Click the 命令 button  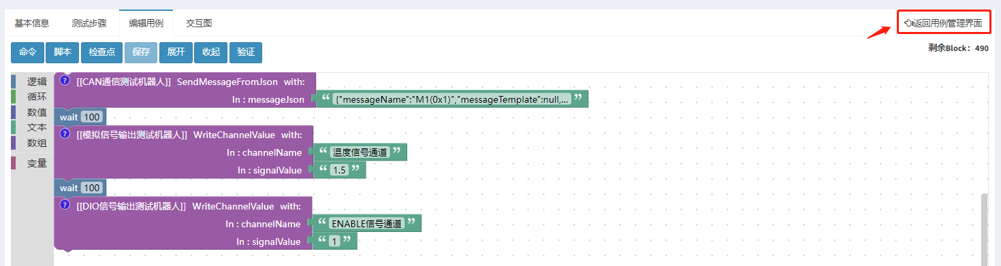(x=28, y=52)
